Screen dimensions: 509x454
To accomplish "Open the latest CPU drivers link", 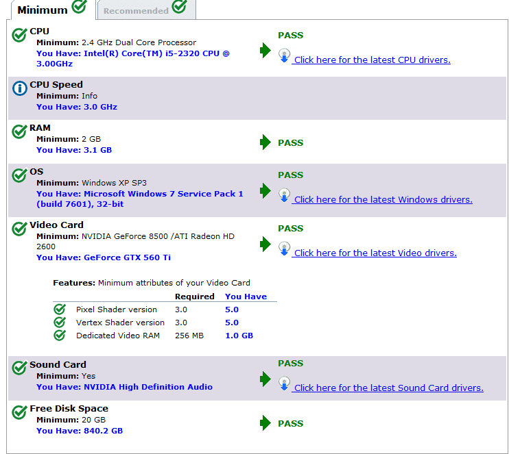I will (372, 60).
